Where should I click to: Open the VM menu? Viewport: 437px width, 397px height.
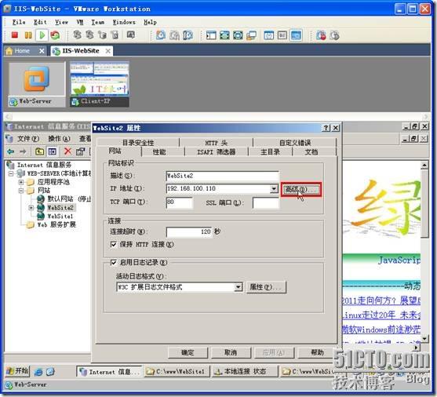(x=80, y=22)
